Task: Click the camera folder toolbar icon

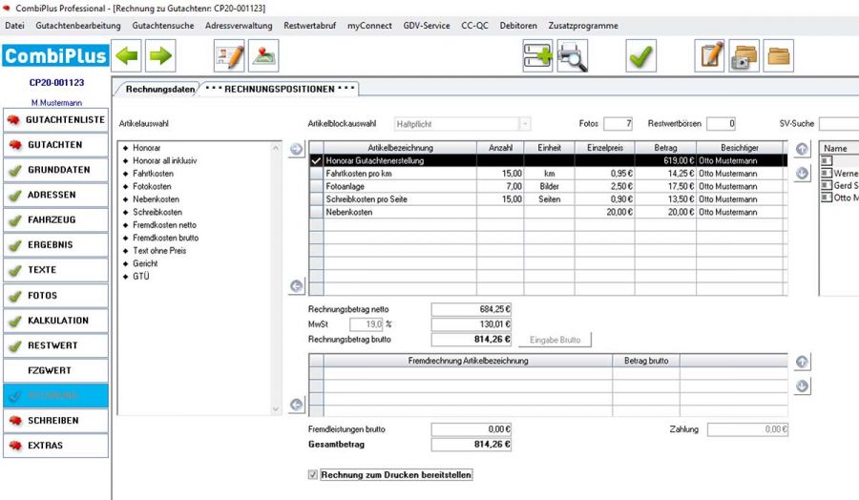Action: [x=744, y=56]
